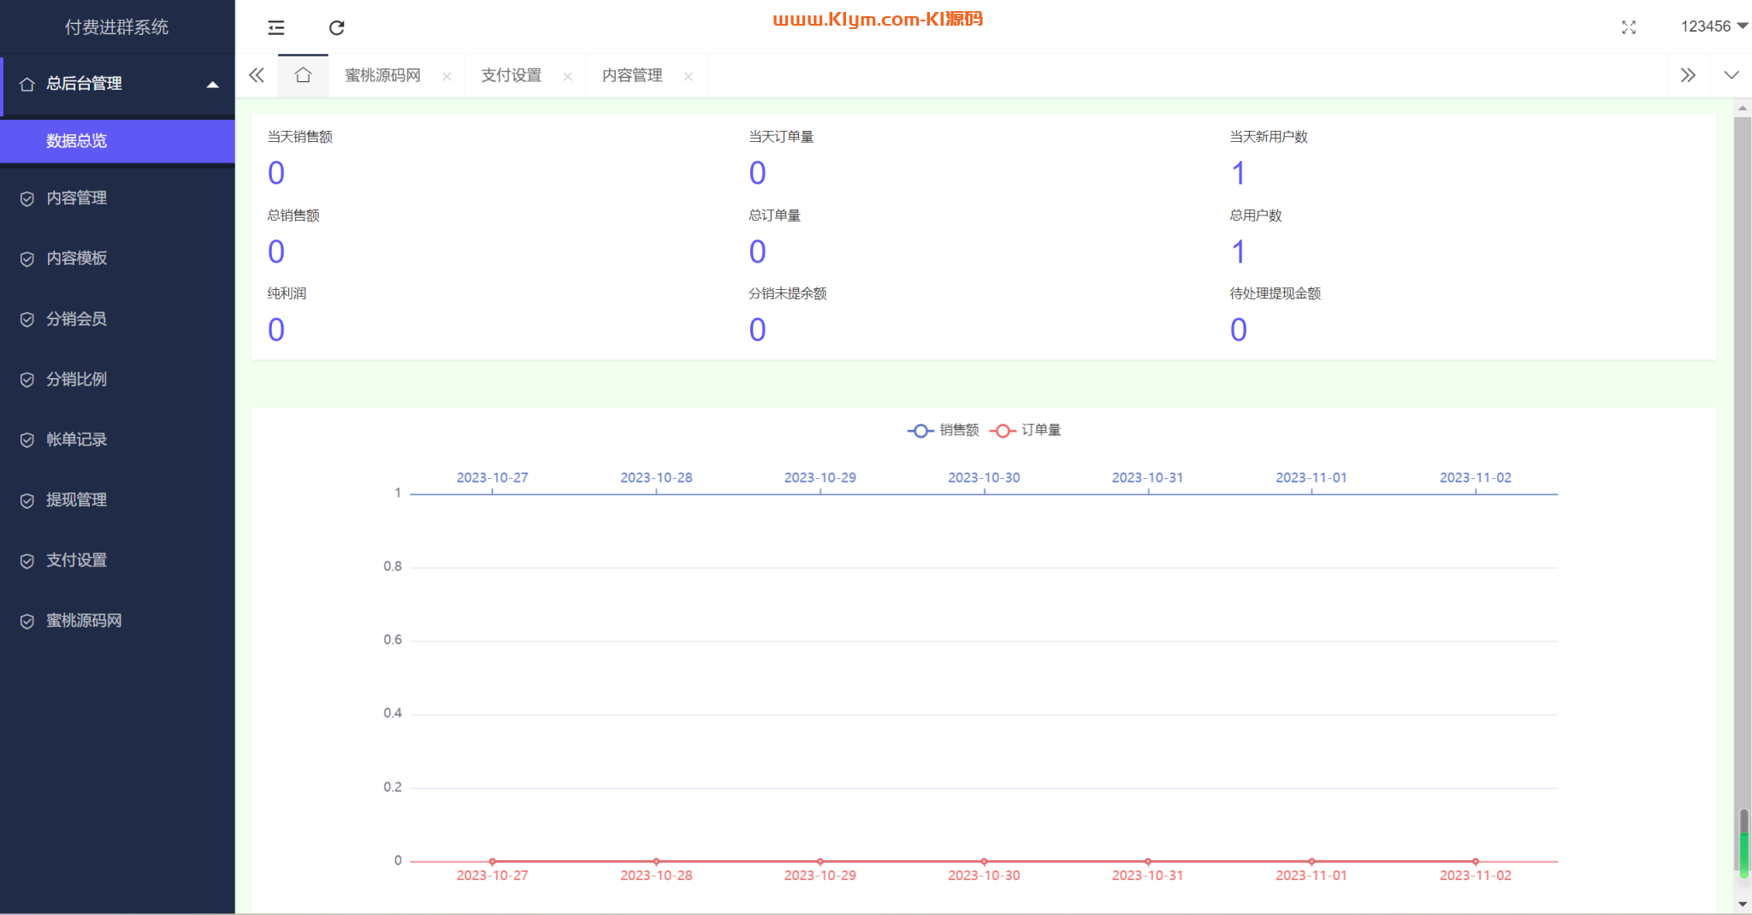Go to 分销比例 in the sidebar
This screenshot has width=1752, height=915.
[118, 379]
